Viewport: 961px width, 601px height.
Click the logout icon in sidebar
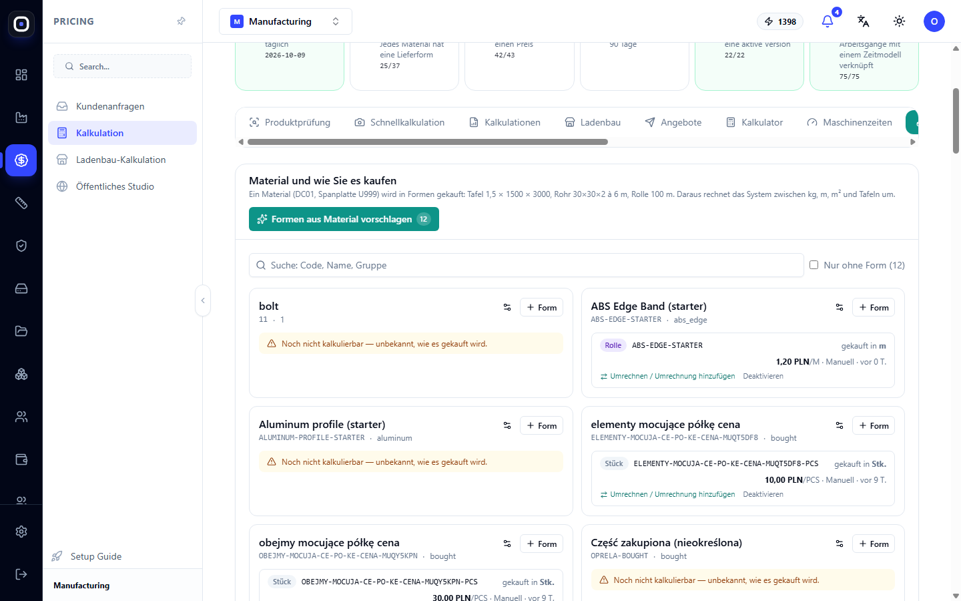pyautogui.click(x=21, y=574)
